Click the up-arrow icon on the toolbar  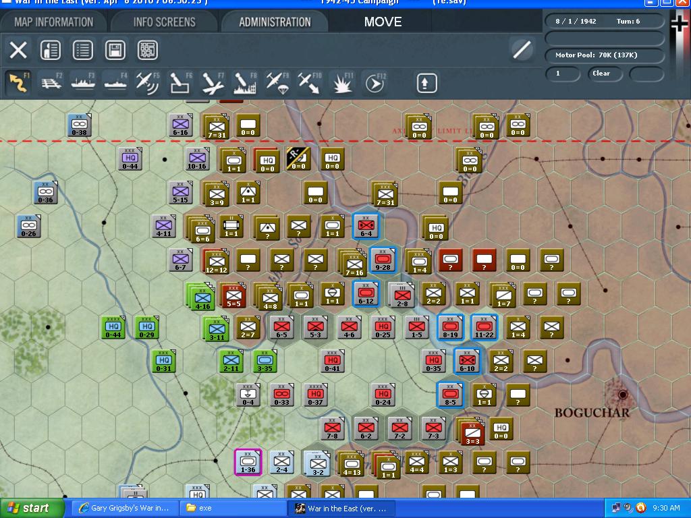click(x=425, y=83)
